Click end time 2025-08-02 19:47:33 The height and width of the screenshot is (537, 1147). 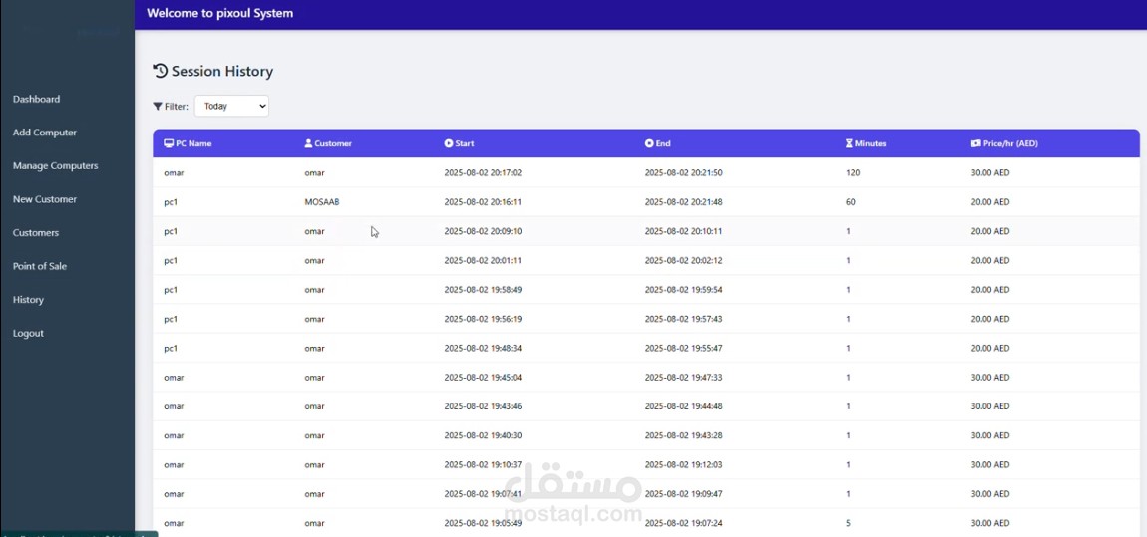pyautogui.click(x=684, y=378)
